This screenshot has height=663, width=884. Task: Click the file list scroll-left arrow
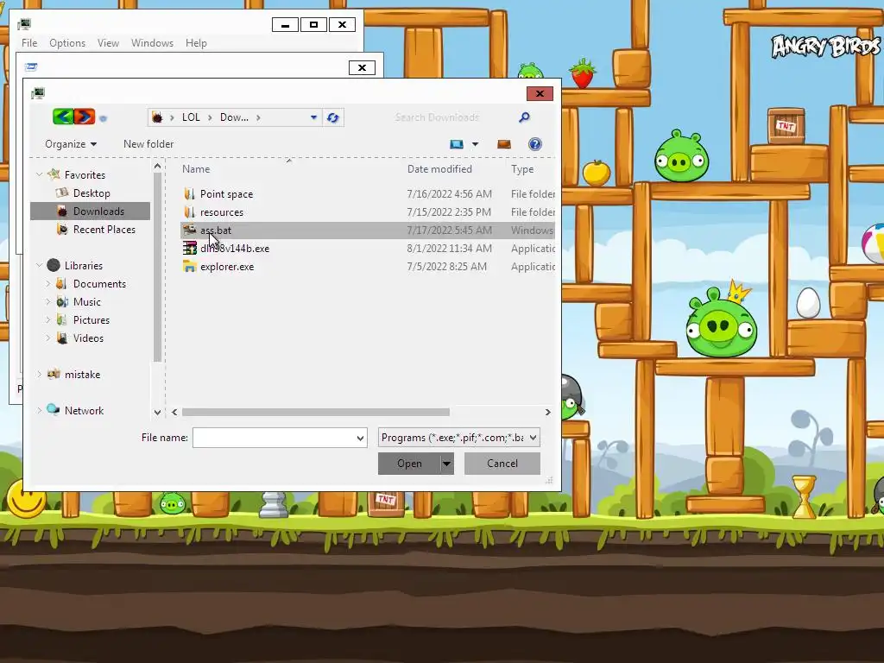pyautogui.click(x=174, y=412)
